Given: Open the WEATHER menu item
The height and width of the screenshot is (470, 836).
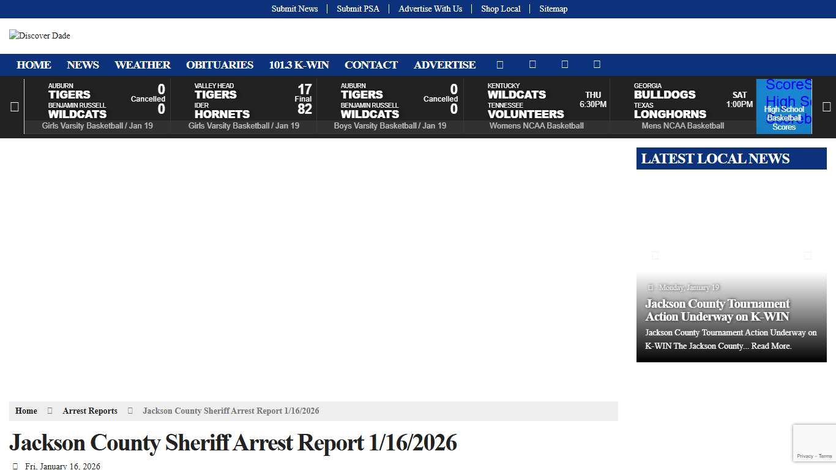Looking at the screenshot, I should pos(142,65).
